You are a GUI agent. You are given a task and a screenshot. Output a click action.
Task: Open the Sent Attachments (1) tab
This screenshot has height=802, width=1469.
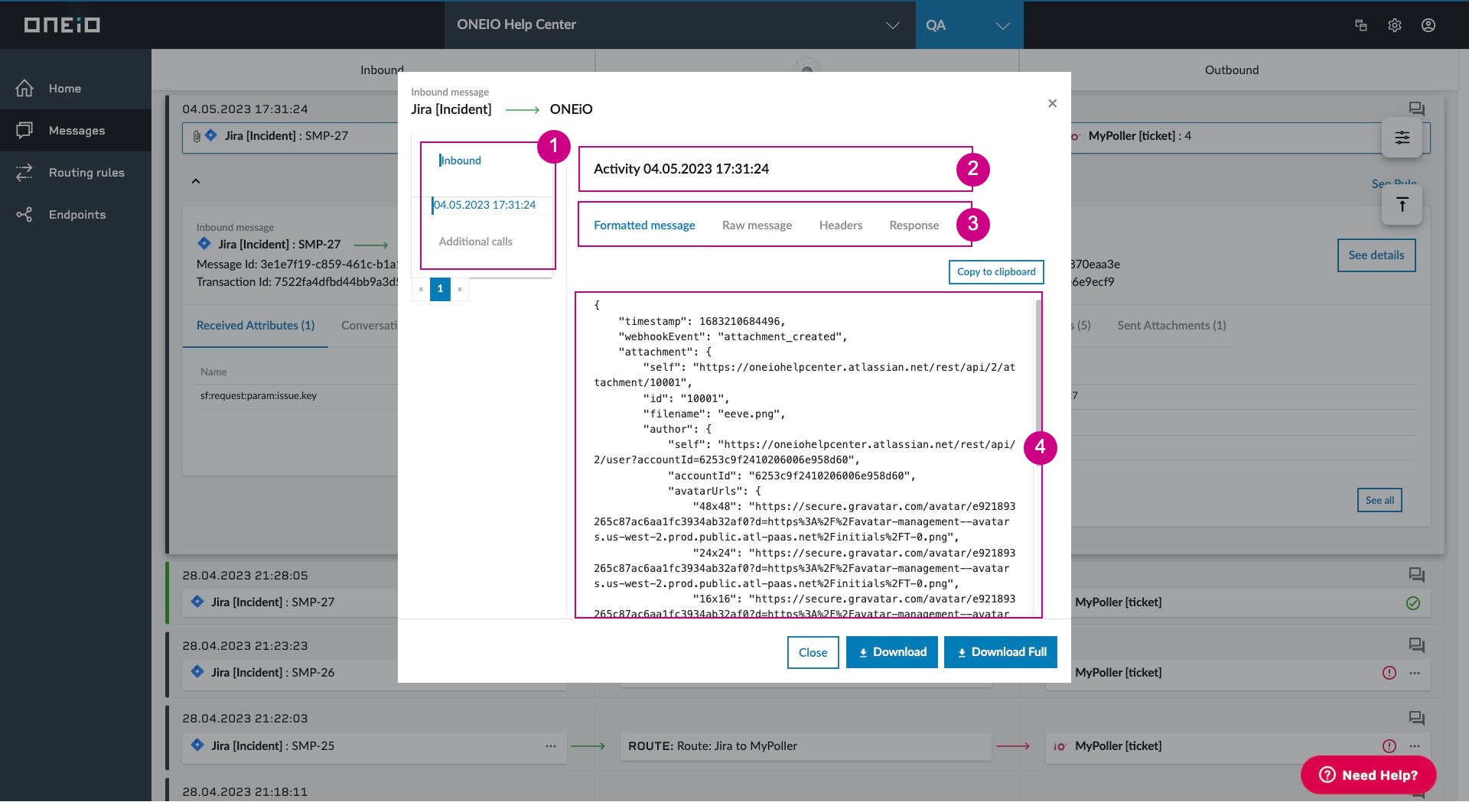[x=1171, y=326]
